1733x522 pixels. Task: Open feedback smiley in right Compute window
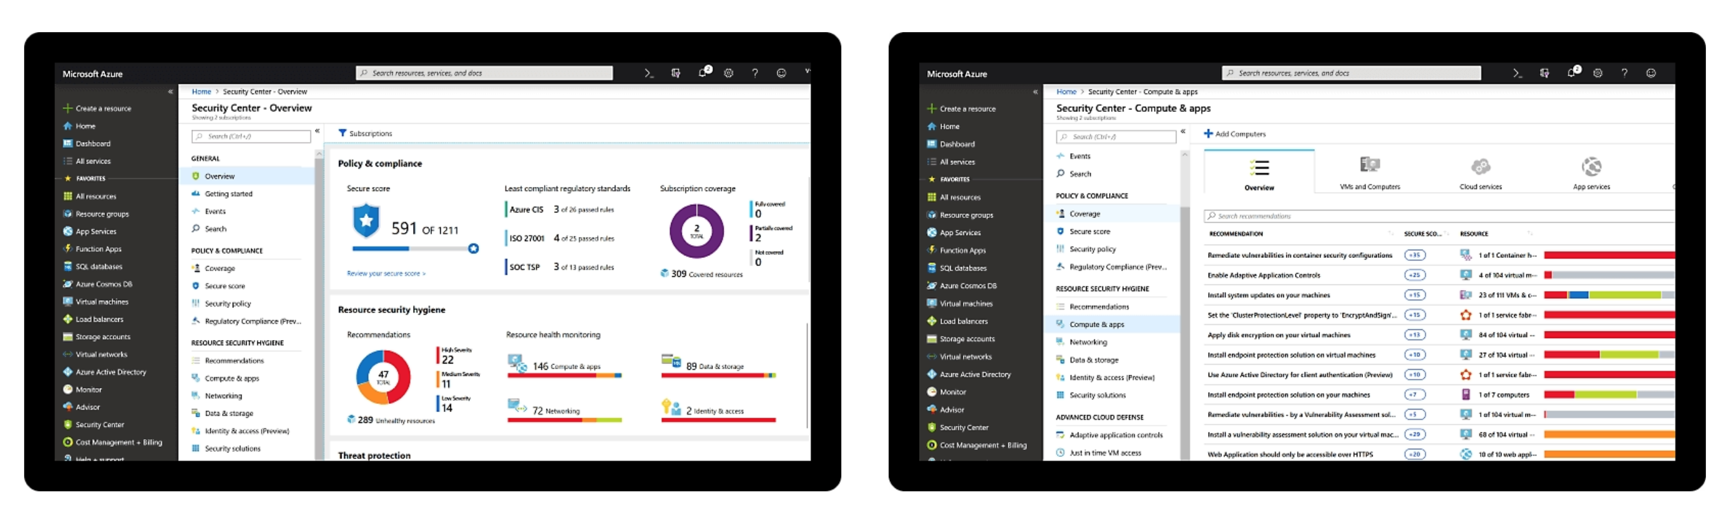[x=1651, y=73]
